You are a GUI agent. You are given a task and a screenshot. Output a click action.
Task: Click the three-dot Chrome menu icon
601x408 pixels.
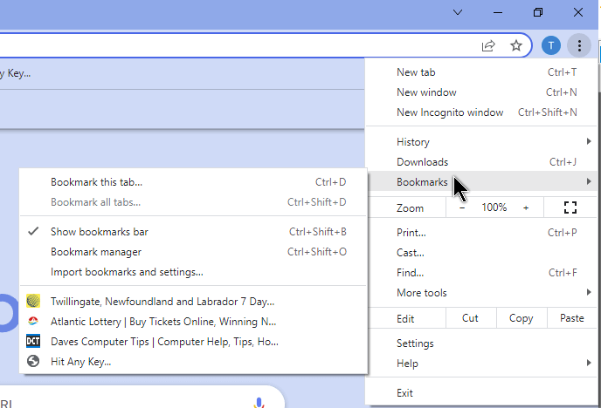click(579, 46)
